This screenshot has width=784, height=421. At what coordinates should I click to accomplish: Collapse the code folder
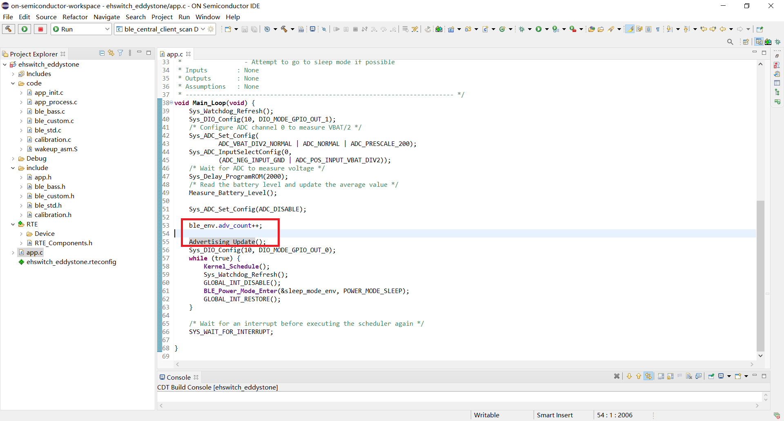[13, 83]
